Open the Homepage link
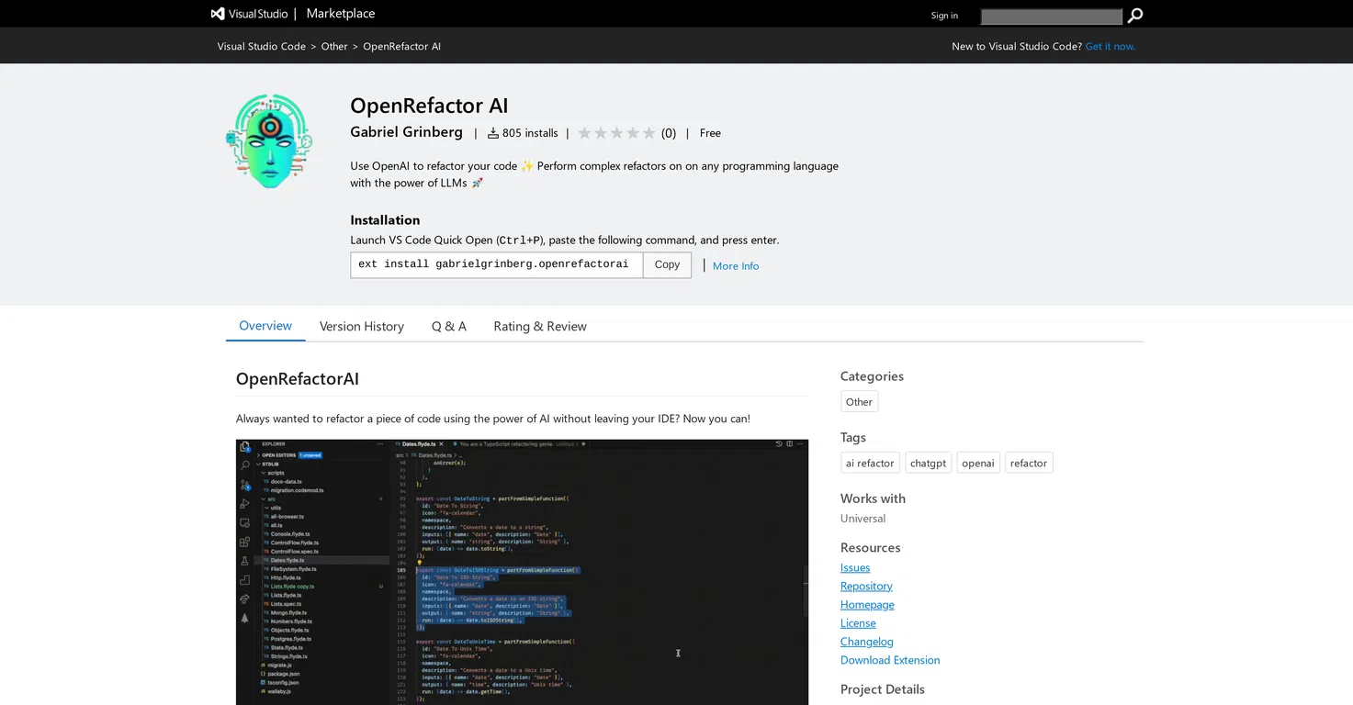Viewport: 1353px width, 705px height. (867, 604)
